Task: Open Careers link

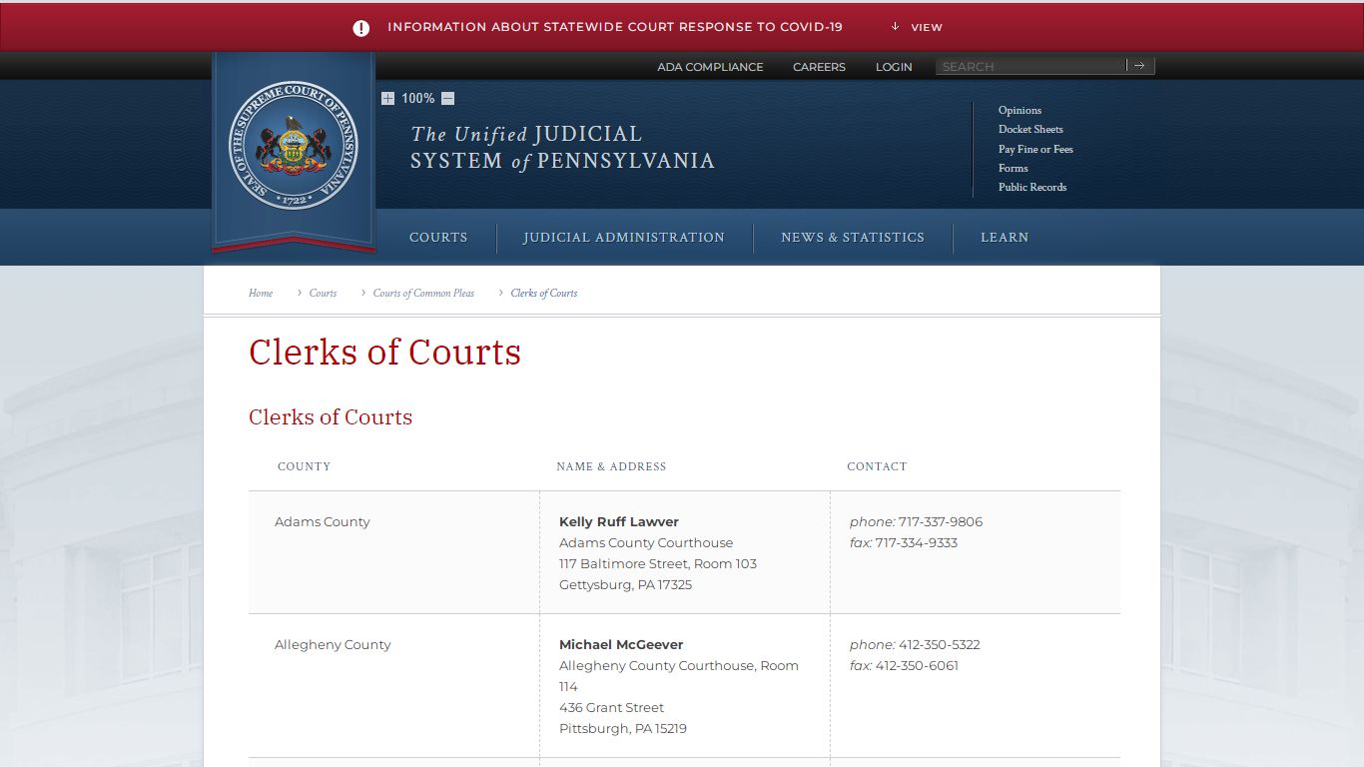Action: pyautogui.click(x=819, y=67)
